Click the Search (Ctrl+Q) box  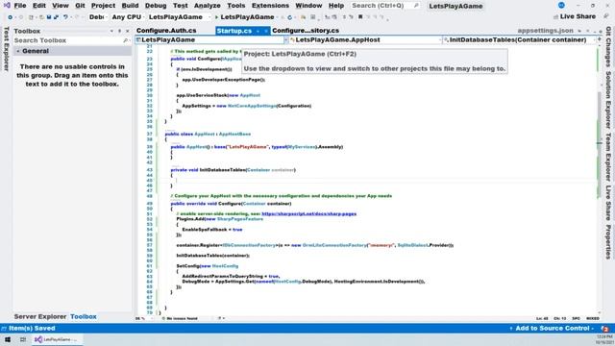(384, 6)
